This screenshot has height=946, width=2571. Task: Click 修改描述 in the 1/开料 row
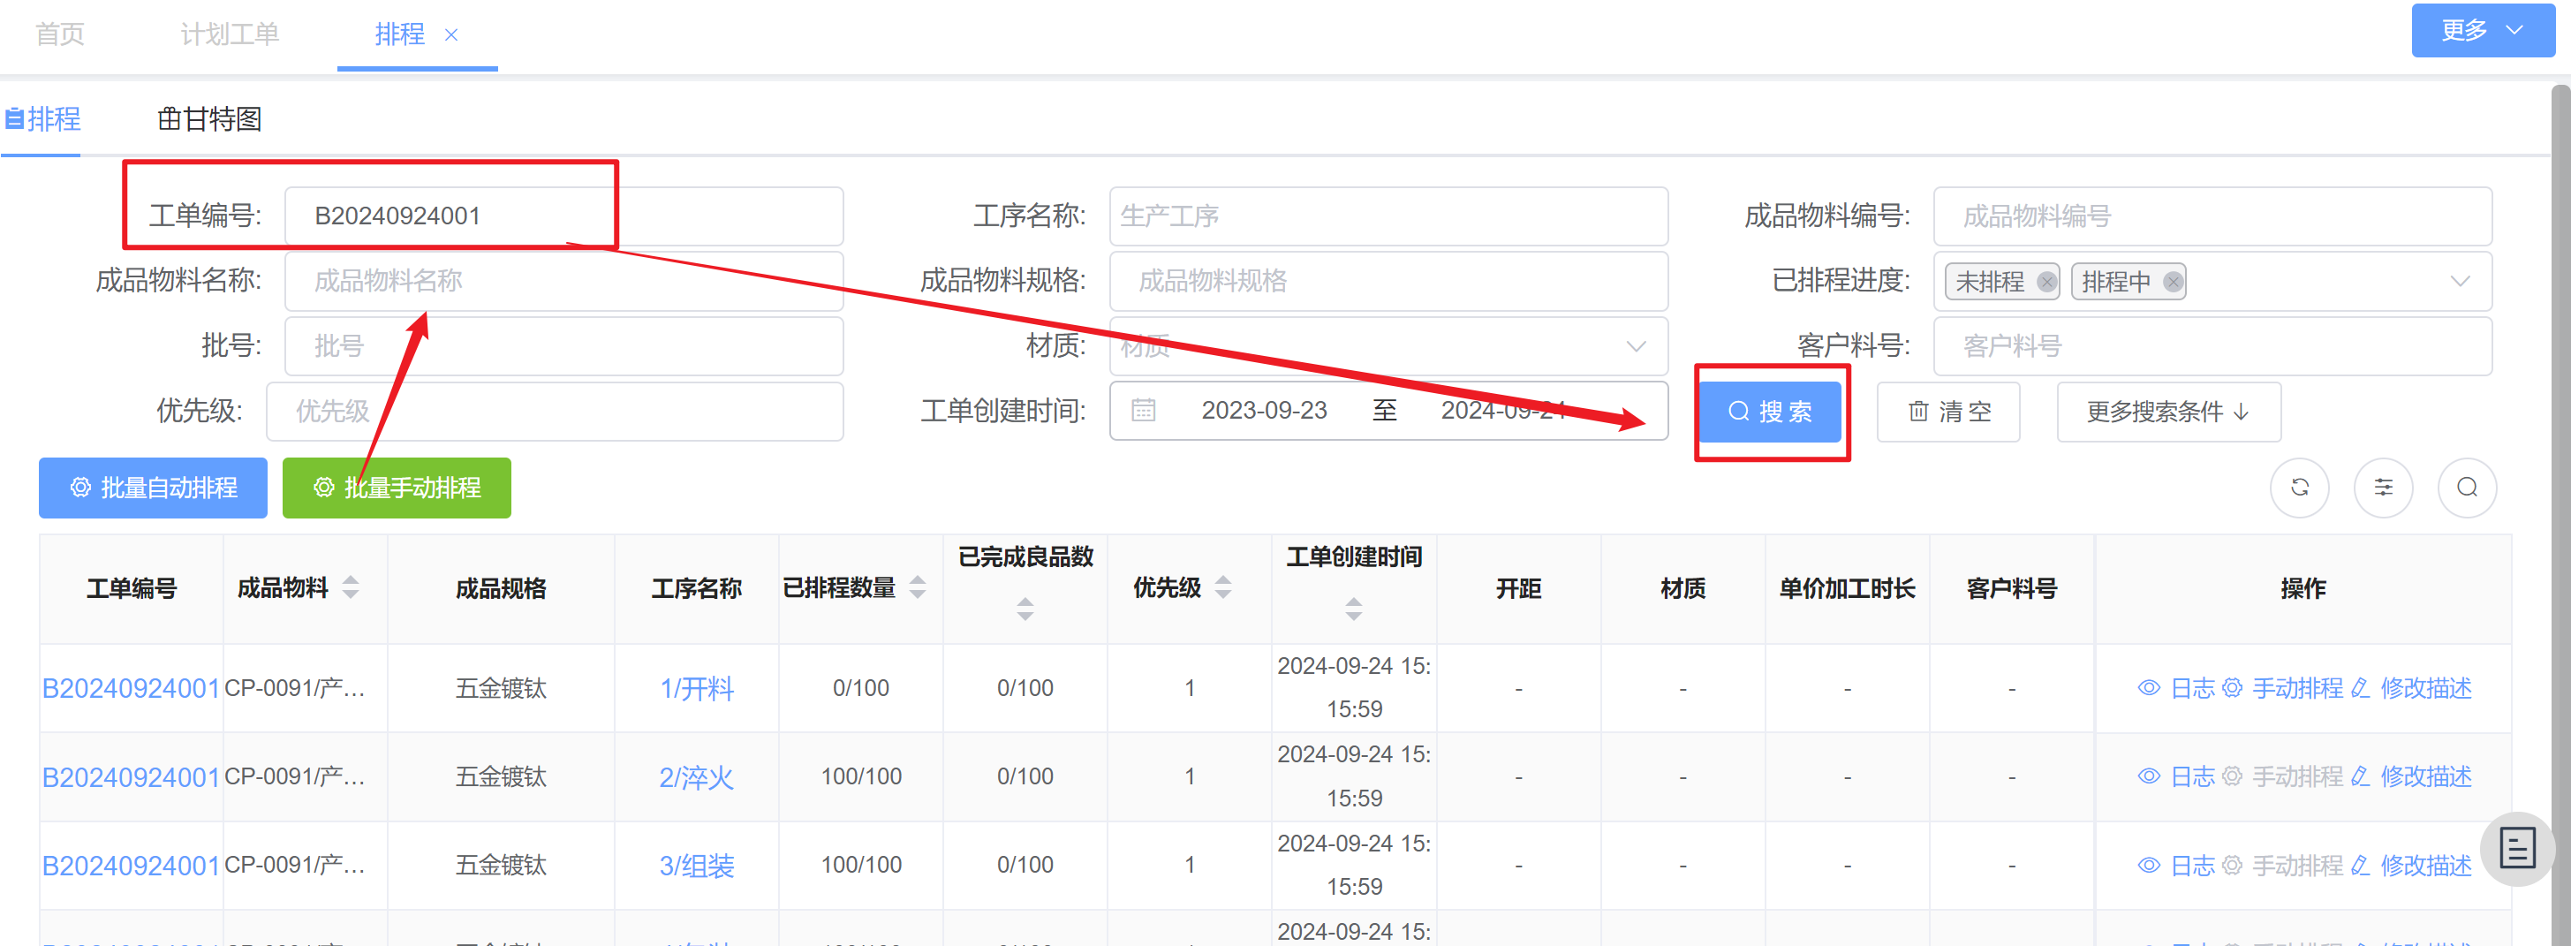(x=2411, y=687)
